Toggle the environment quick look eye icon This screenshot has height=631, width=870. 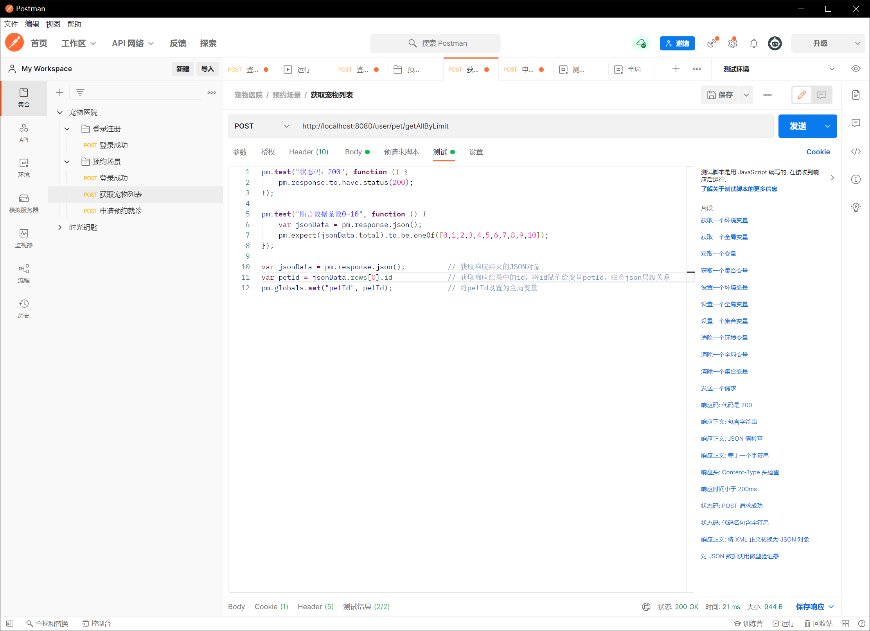tap(856, 69)
